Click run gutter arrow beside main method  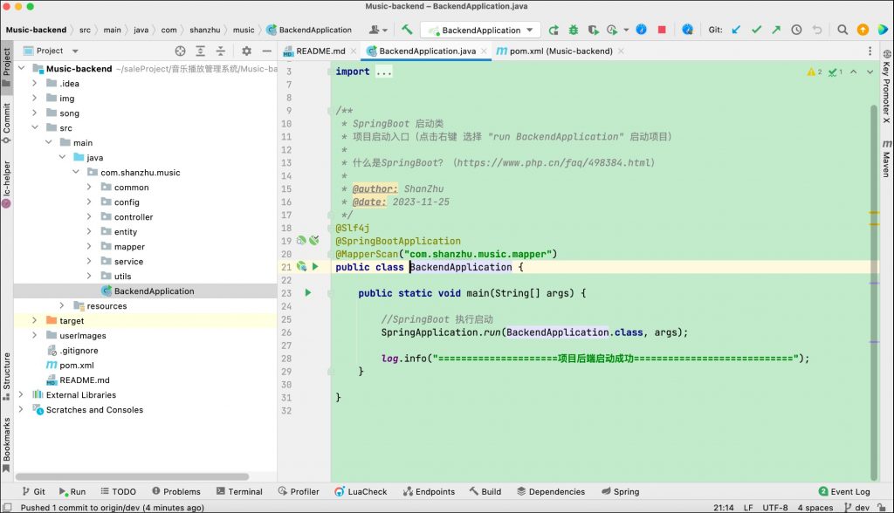coord(308,293)
